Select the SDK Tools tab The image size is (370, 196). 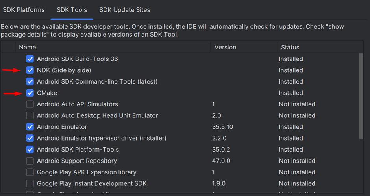72,10
